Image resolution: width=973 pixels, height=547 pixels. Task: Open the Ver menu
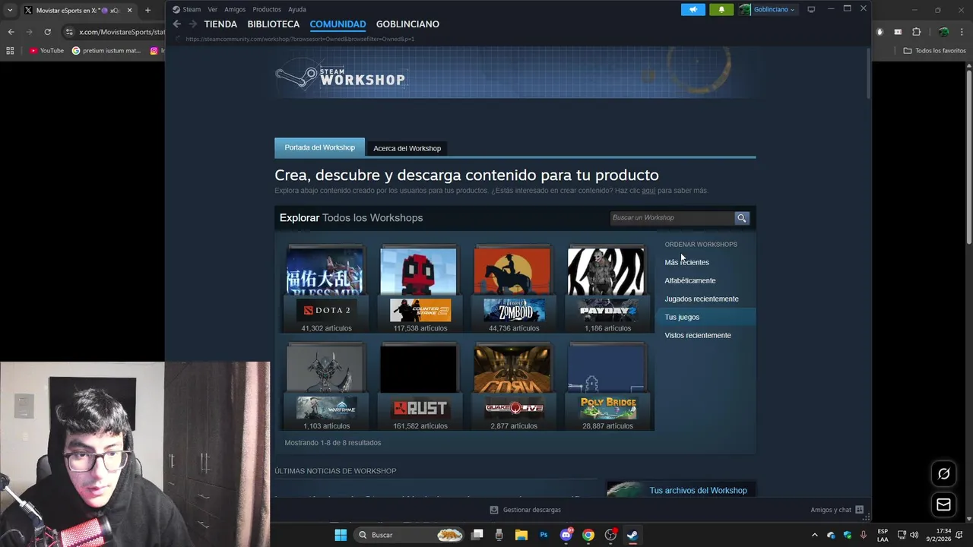click(x=213, y=9)
